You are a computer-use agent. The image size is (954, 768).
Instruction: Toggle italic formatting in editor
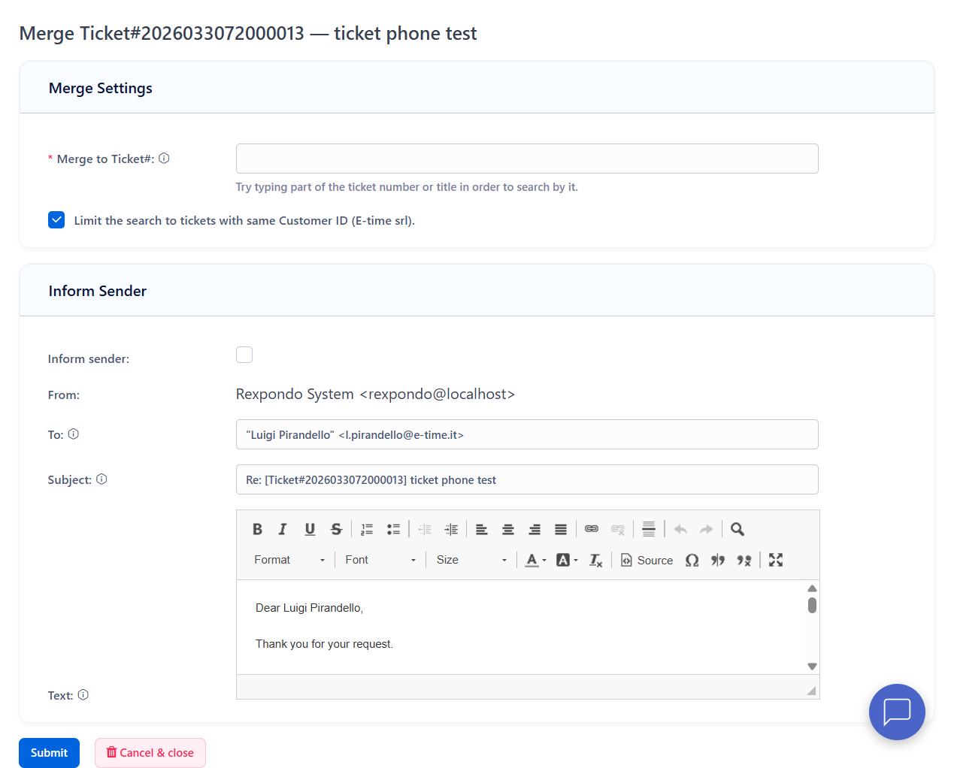(x=283, y=529)
